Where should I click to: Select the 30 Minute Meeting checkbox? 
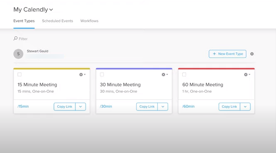pyautogui.click(x=102, y=74)
